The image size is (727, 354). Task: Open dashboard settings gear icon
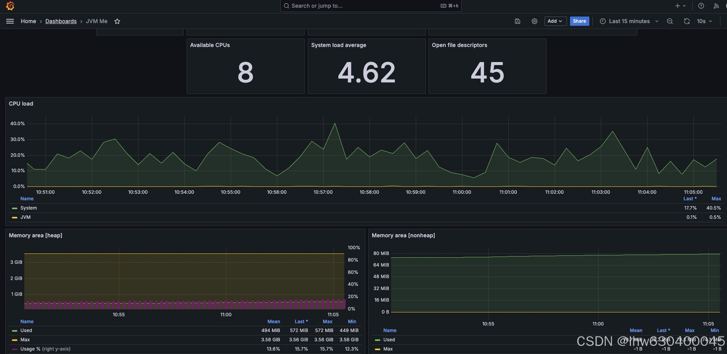tap(534, 21)
